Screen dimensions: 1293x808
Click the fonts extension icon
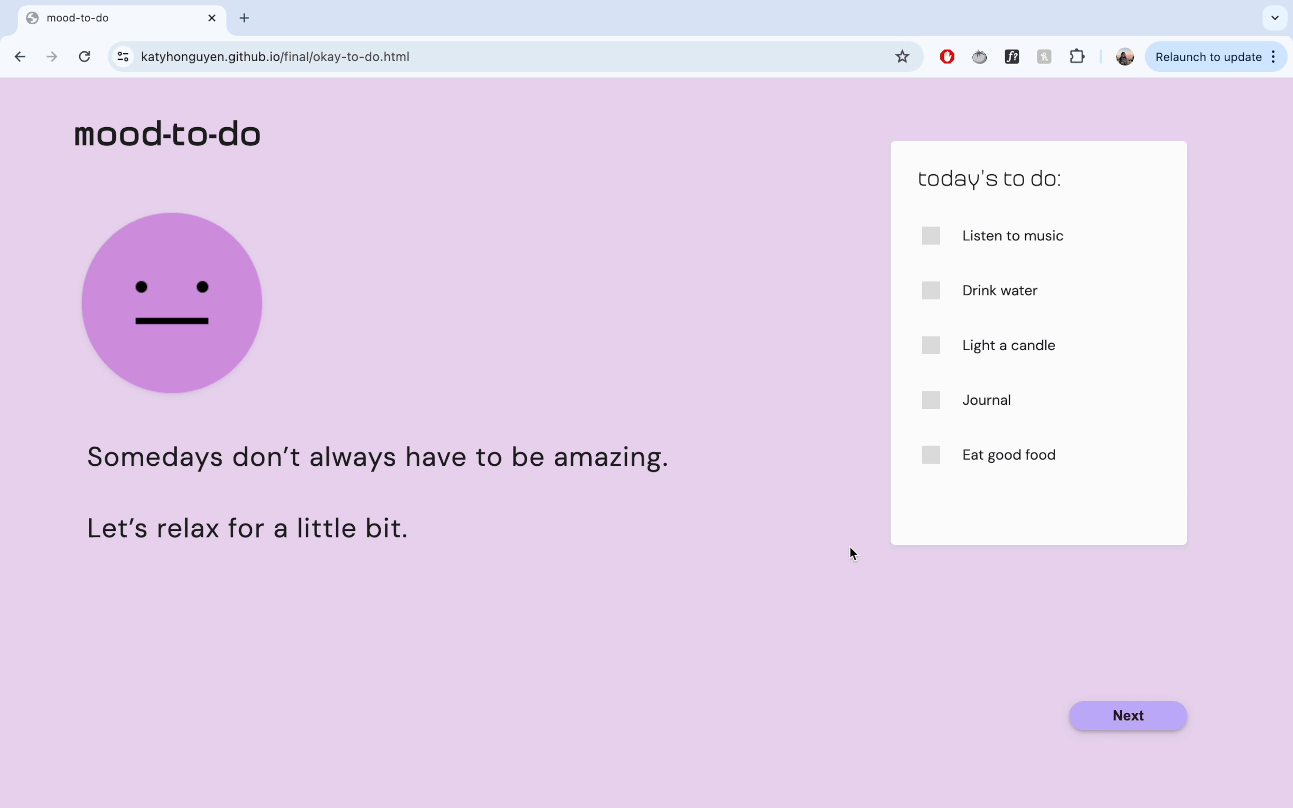pos(1011,57)
